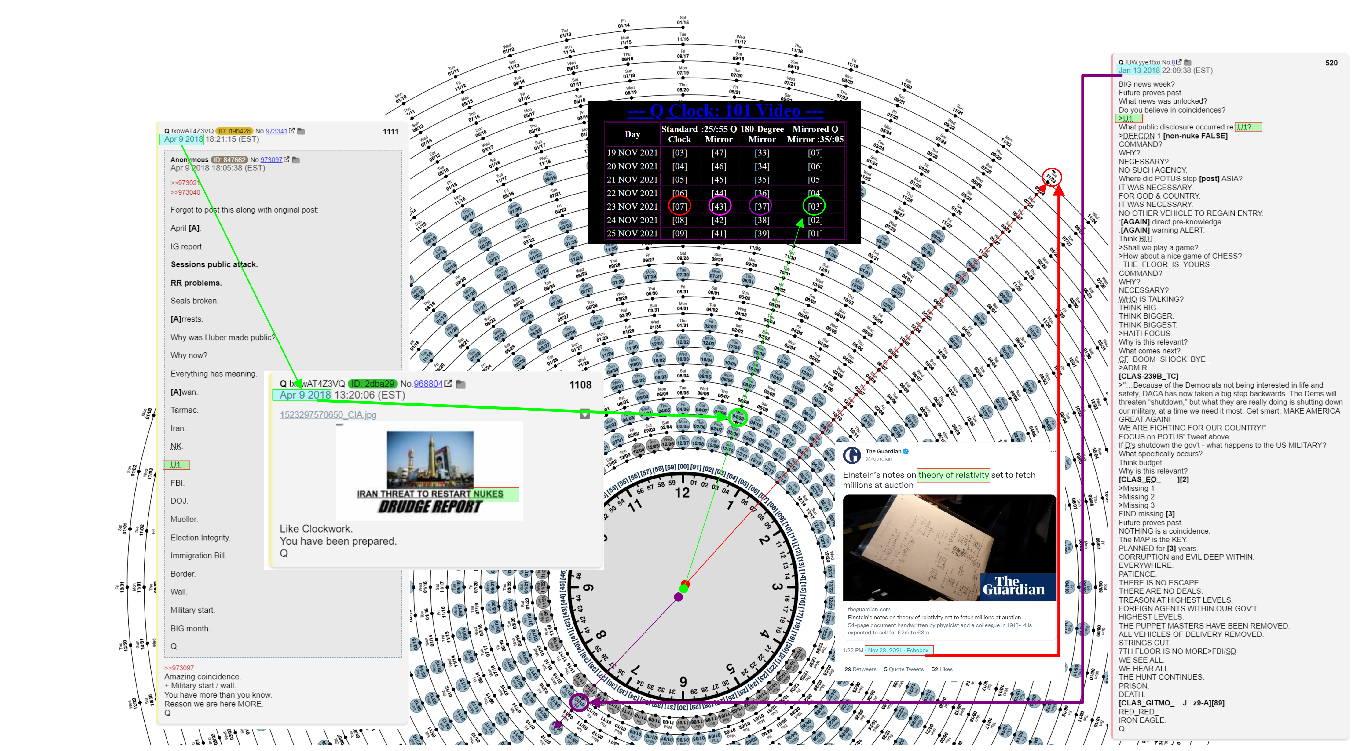The width and height of the screenshot is (1366, 751).
Task: Click circled [07] Standard Clock cell
Action: (679, 206)
